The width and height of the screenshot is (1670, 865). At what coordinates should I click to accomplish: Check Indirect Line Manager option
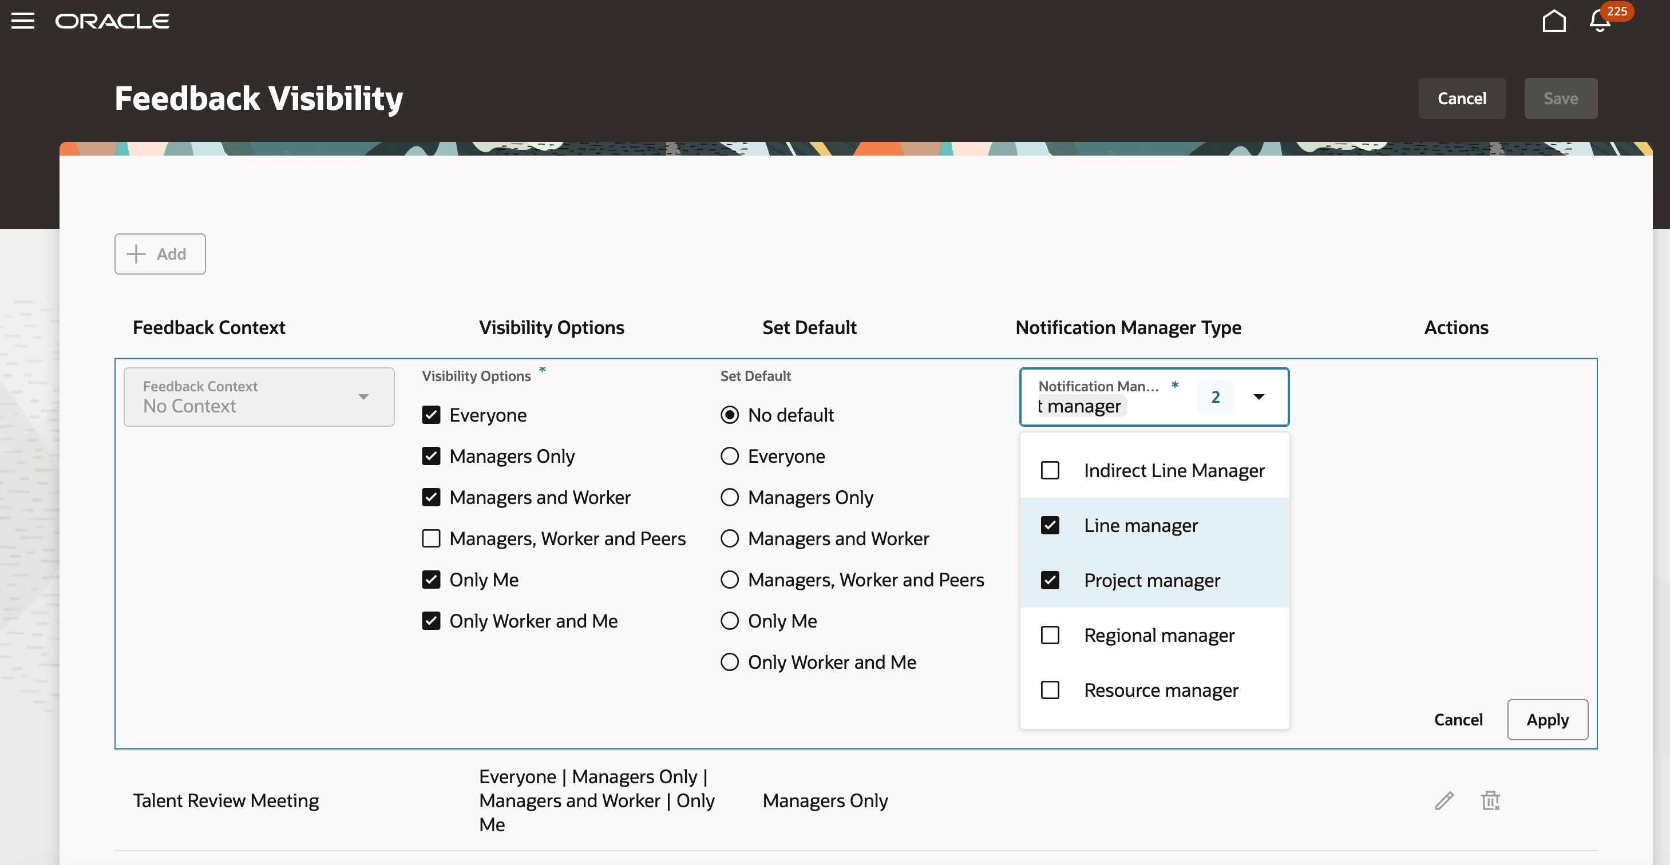pos(1050,470)
